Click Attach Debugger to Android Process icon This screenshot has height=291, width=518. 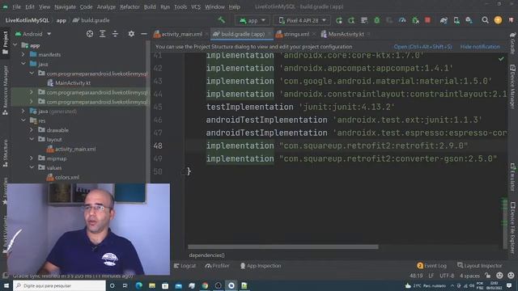[415, 20]
